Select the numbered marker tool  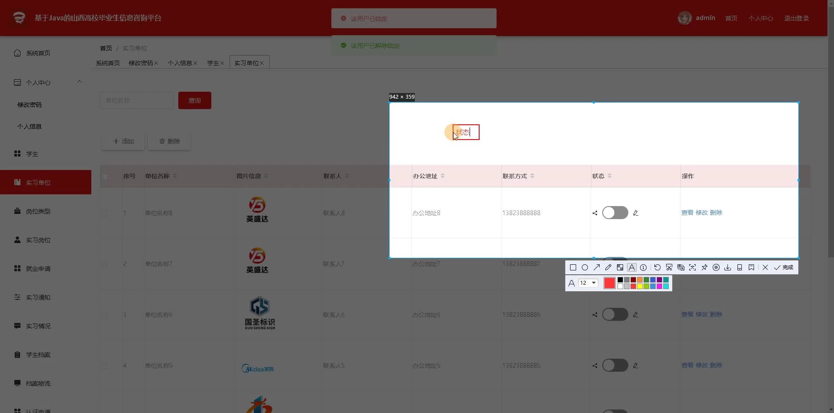point(644,267)
